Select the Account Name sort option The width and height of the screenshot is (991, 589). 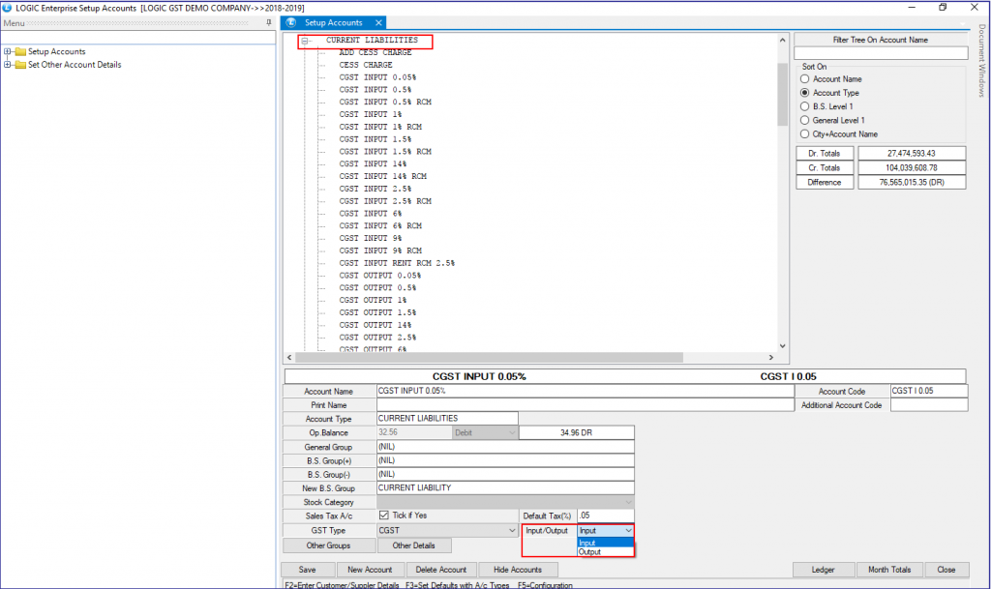(804, 78)
